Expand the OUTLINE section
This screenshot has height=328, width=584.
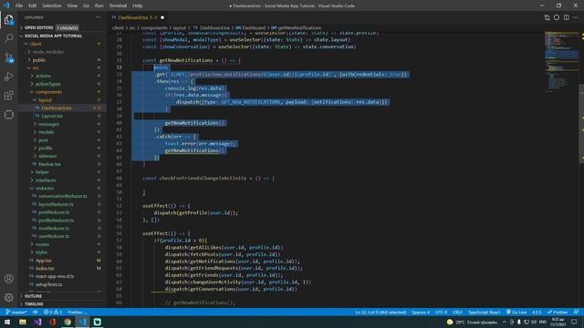tap(62, 296)
